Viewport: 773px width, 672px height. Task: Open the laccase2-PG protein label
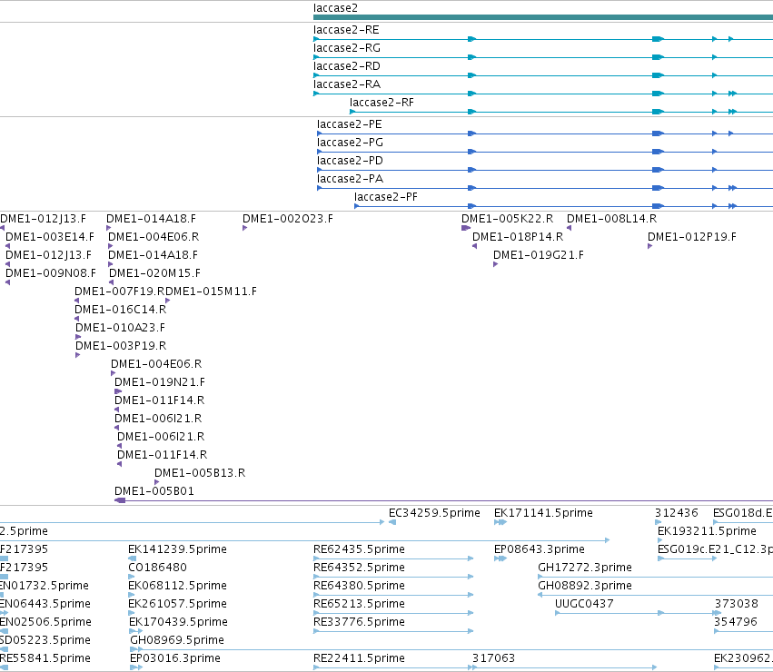click(350, 143)
